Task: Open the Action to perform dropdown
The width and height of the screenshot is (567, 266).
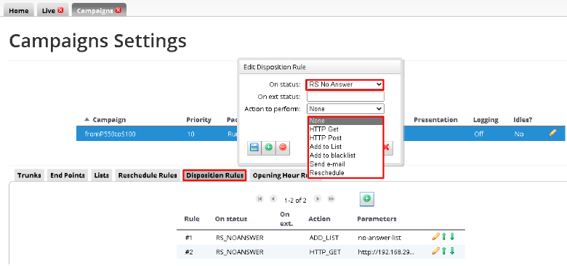Action: click(345, 109)
